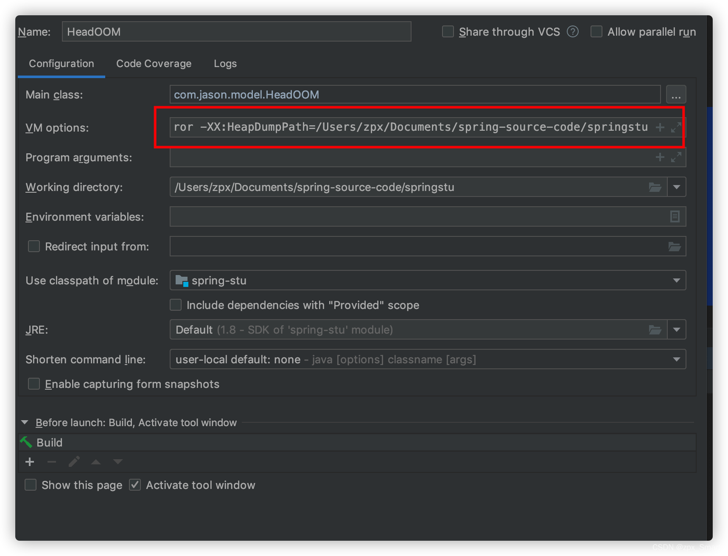Browse for Working directory folder icon
Screen dimensions: 728x556
(x=655, y=187)
